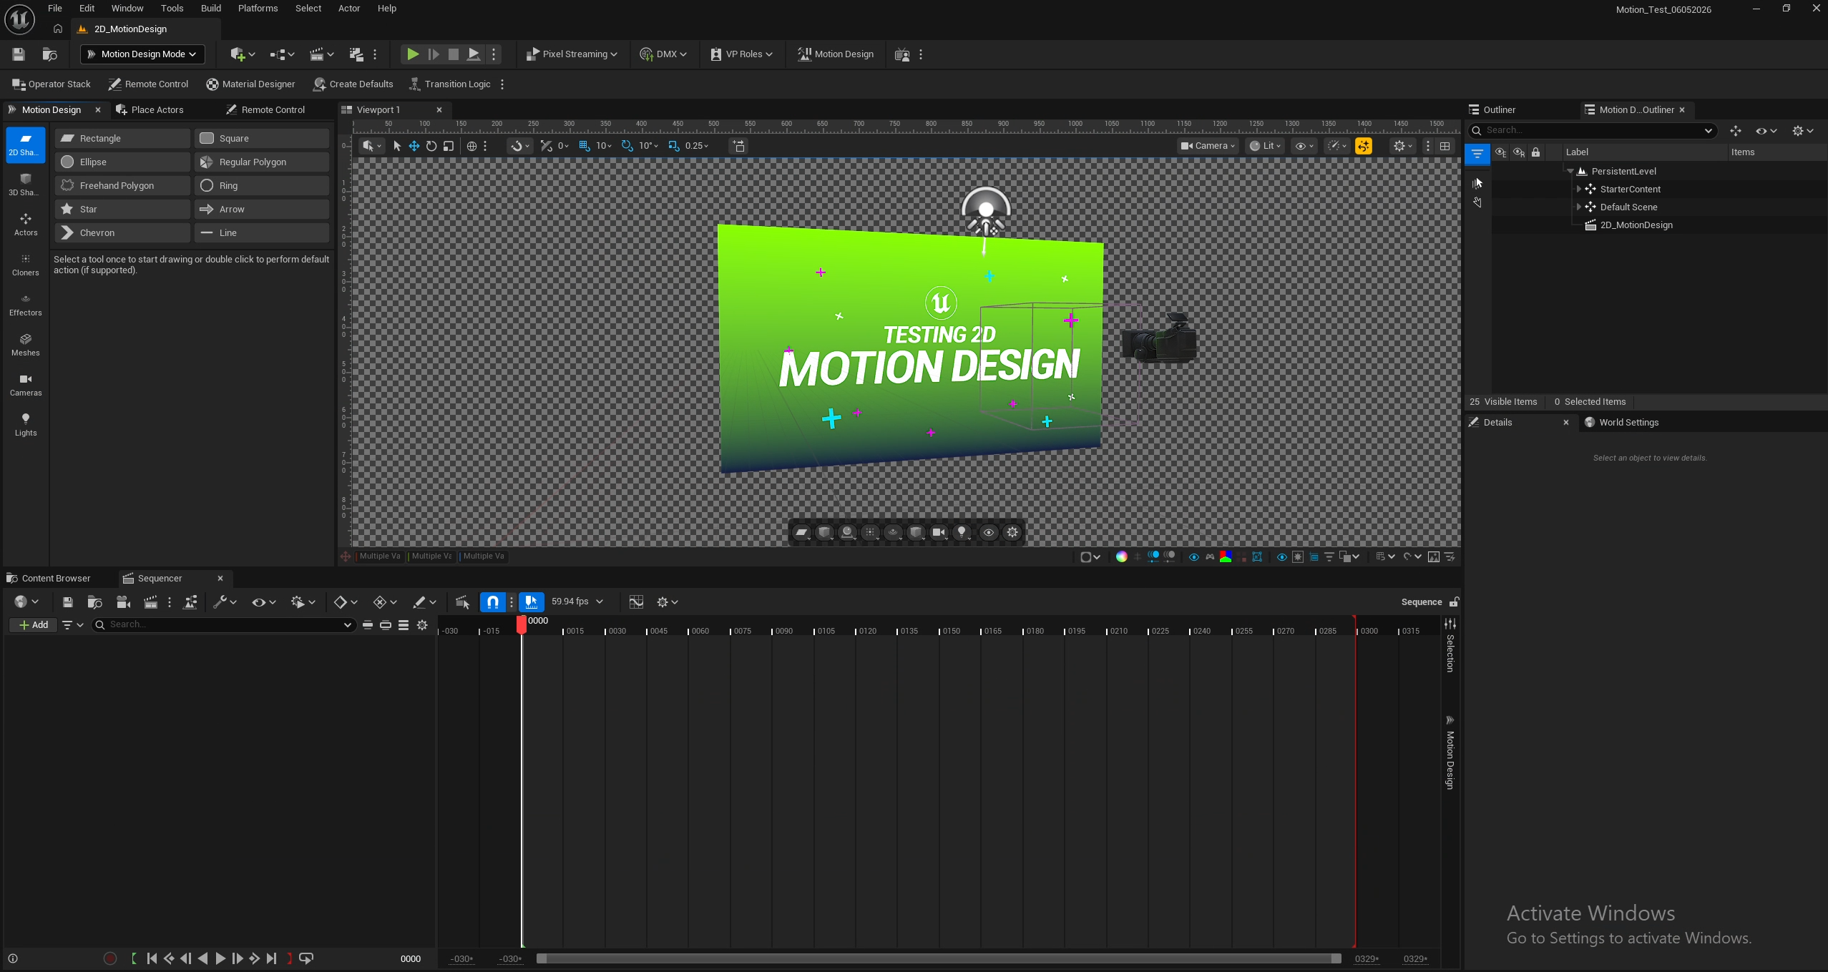Select the Star shape tool
This screenshot has height=972, width=1828.
pos(122,209)
